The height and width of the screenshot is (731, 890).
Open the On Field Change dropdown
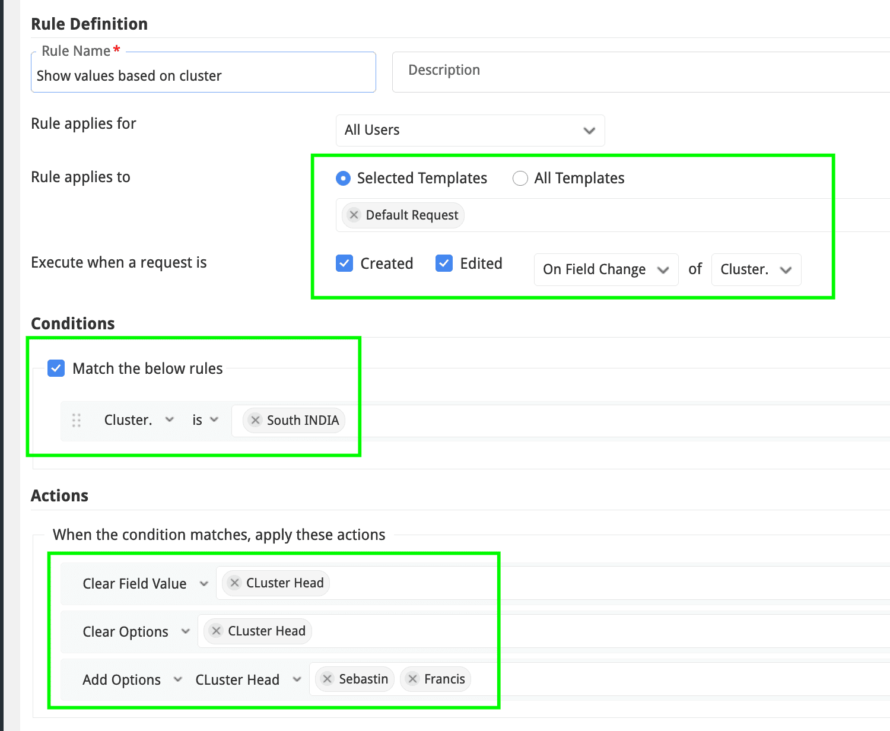click(x=605, y=269)
